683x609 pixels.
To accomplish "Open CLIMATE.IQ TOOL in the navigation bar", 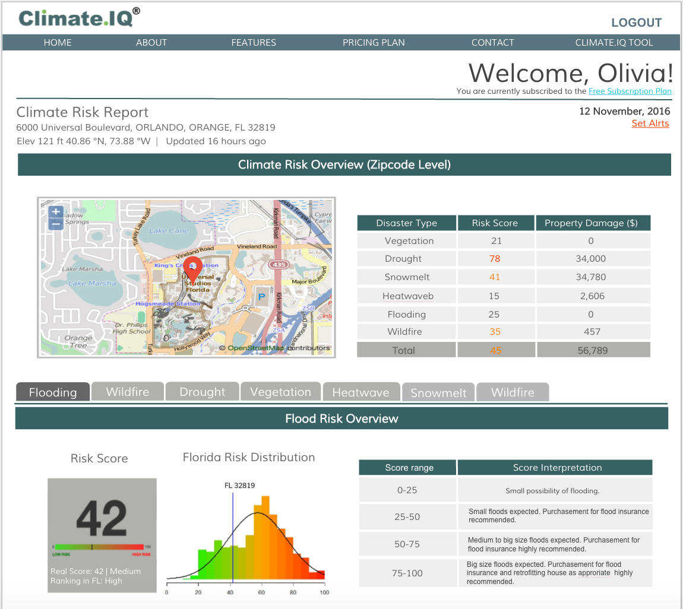I will coord(614,43).
